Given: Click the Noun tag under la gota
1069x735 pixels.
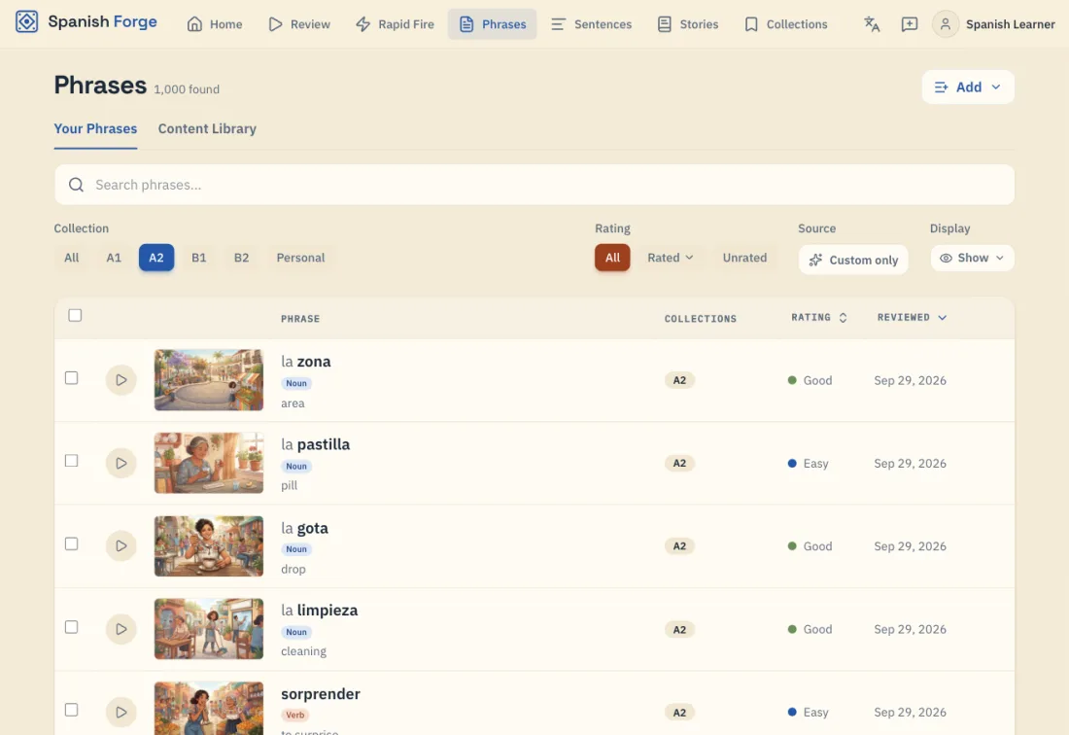Looking at the screenshot, I should (x=295, y=549).
